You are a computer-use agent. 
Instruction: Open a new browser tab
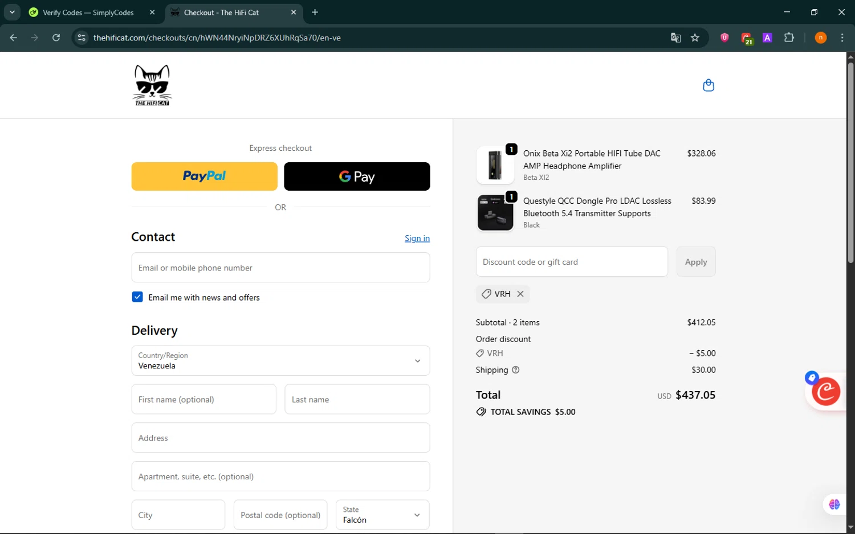click(x=315, y=12)
